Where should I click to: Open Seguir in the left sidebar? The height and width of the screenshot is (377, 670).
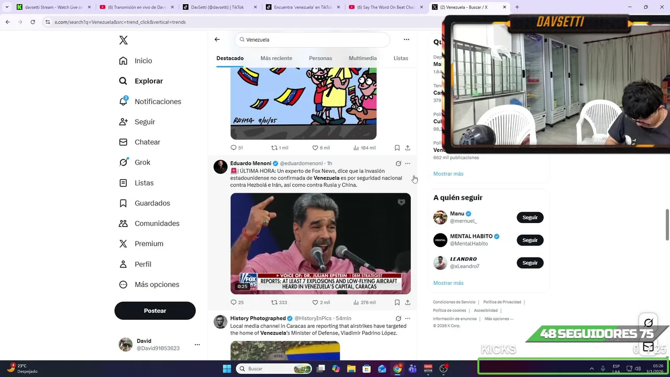coord(137,122)
